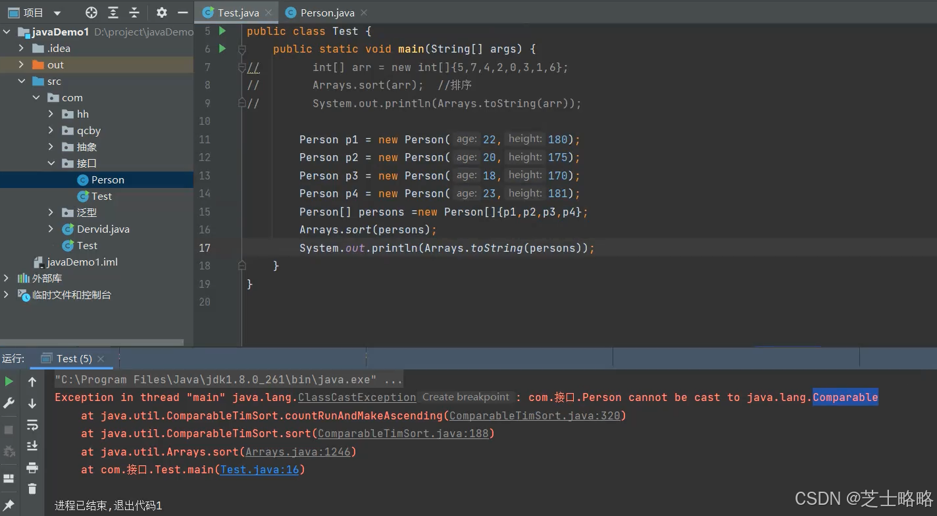
Task: Expand all project tree nodes
Action: click(x=113, y=12)
